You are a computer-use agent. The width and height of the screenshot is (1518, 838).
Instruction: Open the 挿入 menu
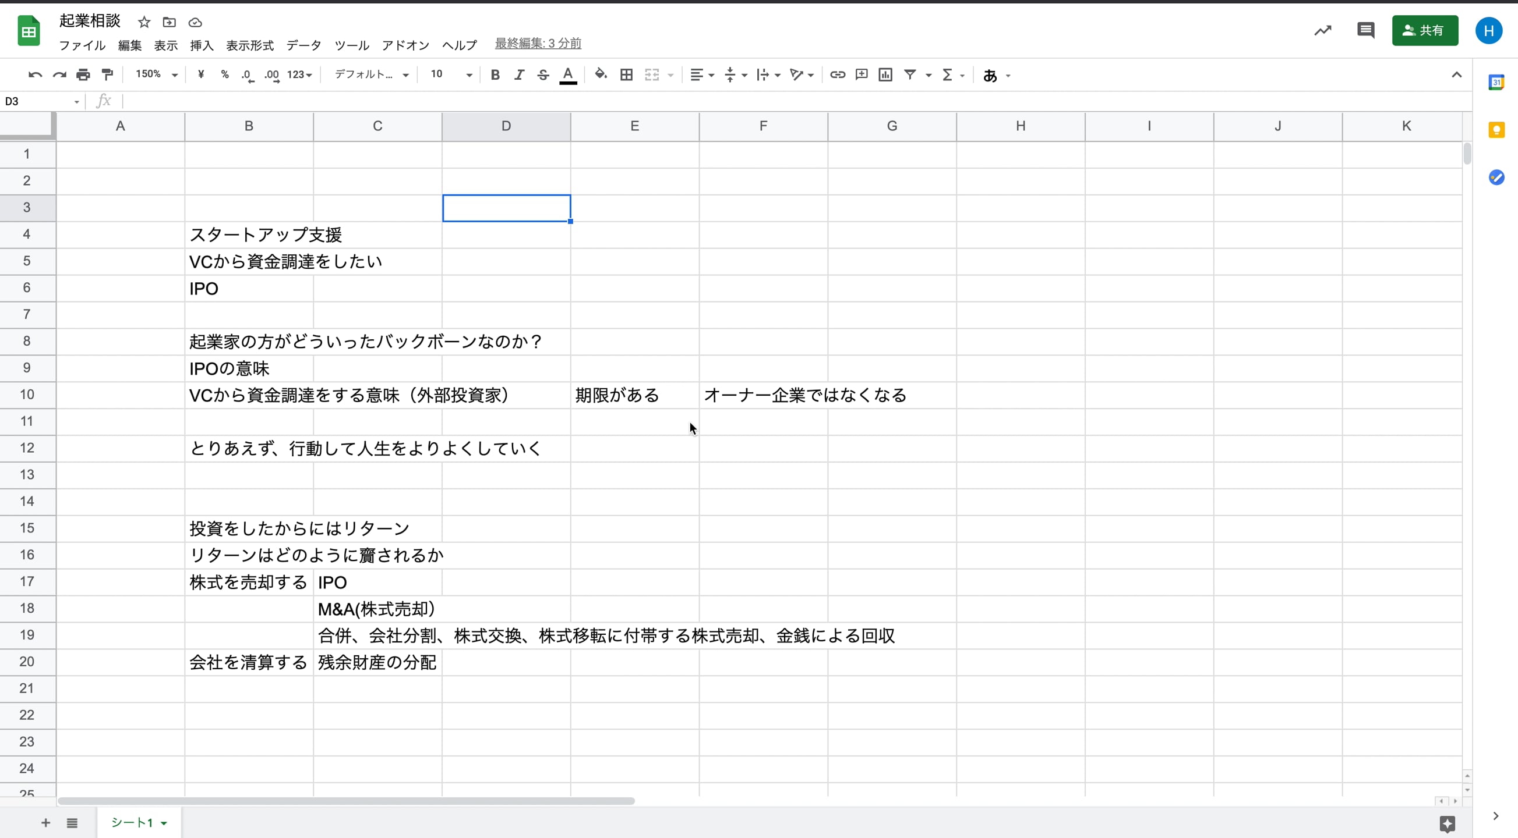(202, 45)
